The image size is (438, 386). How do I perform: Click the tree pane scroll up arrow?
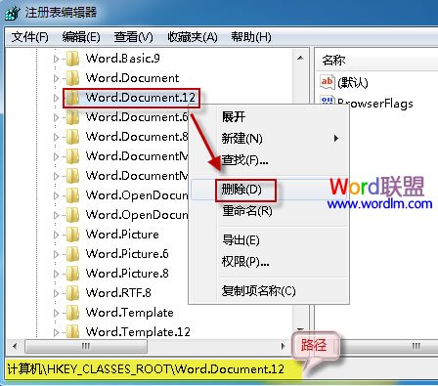point(300,59)
